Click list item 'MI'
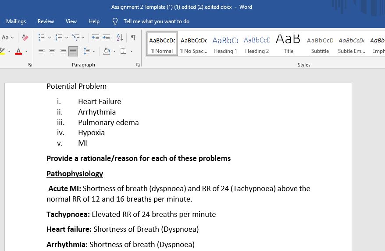 82,143
